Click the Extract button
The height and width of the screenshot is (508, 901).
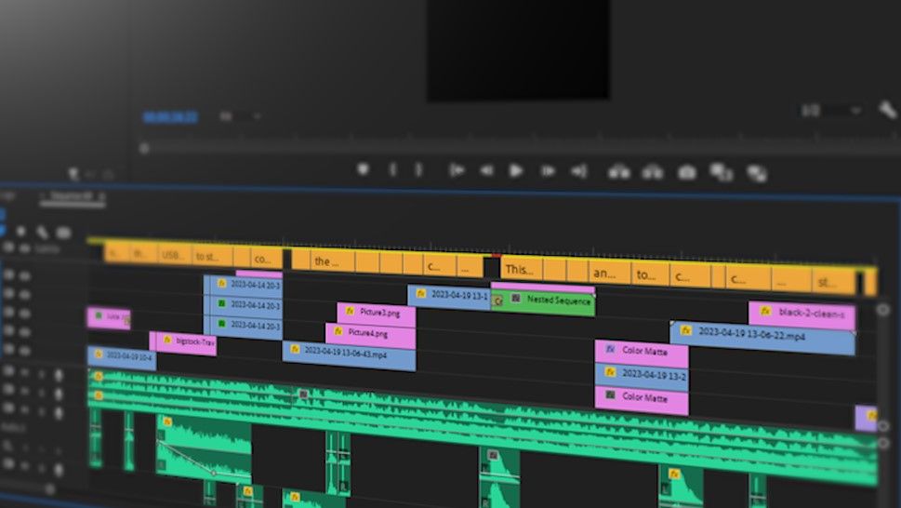pyautogui.click(x=652, y=171)
